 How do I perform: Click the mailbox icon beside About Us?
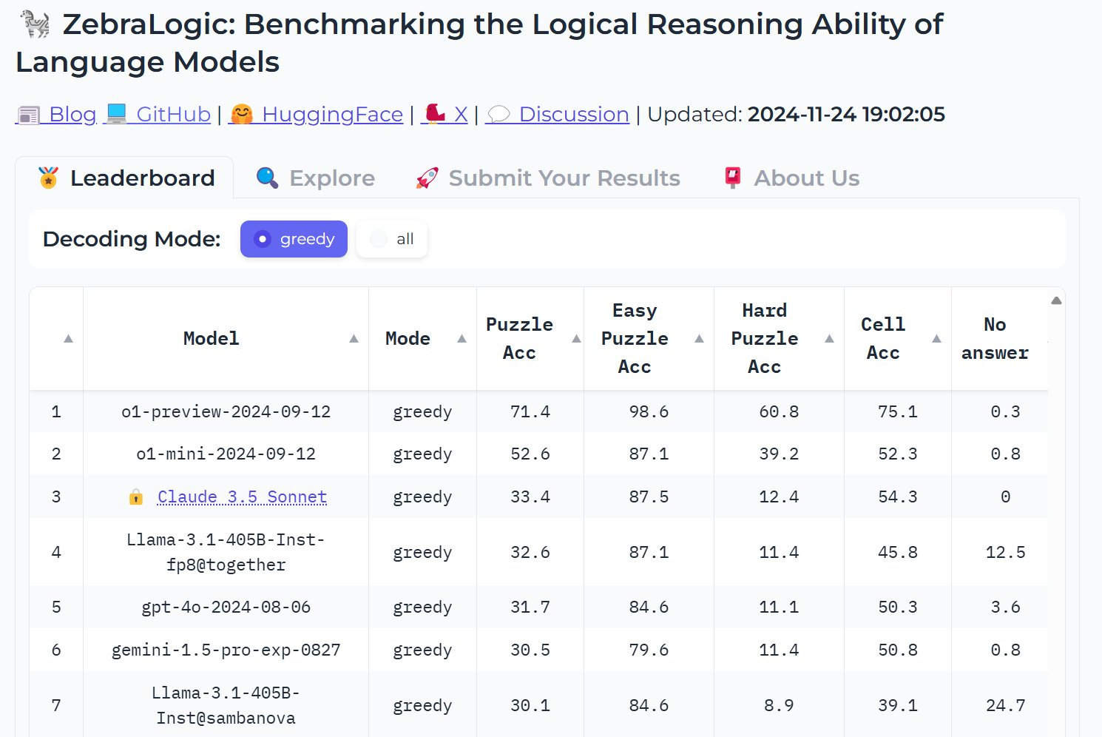pos(732,178)
